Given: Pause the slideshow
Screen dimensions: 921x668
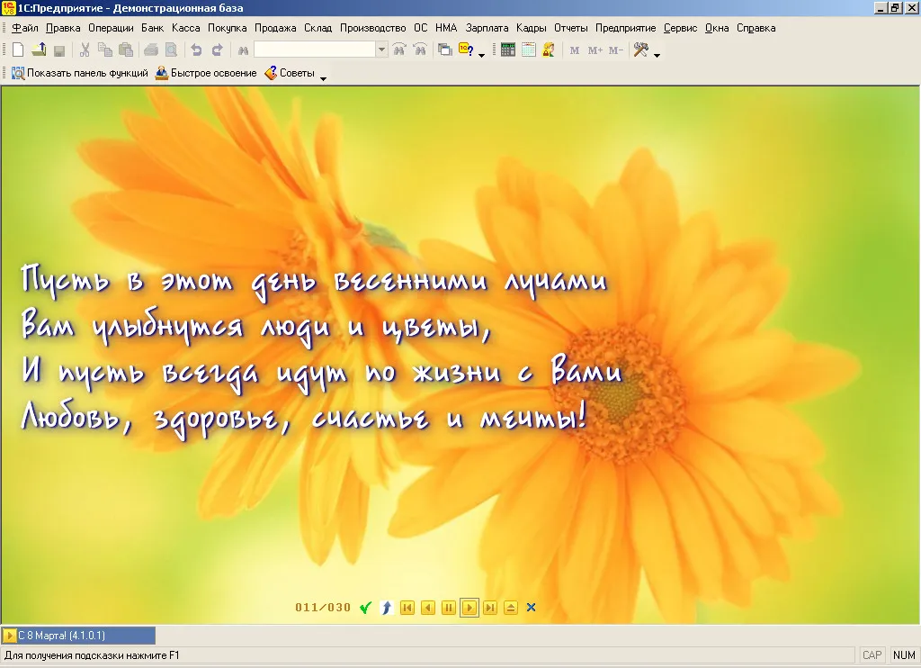Looking at the screenshot, I should tap(448, 608).
